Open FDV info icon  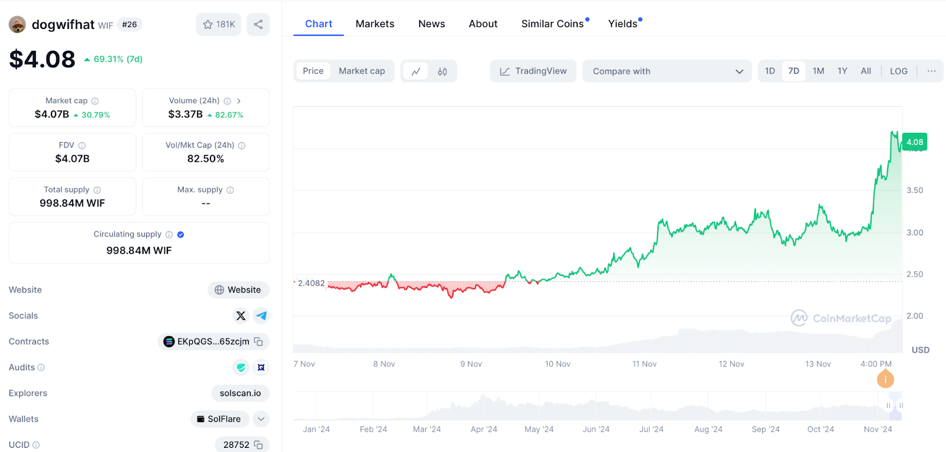(82, 145)
